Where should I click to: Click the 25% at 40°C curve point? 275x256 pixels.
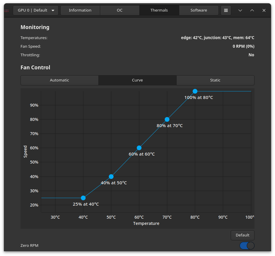coord(83,198)
